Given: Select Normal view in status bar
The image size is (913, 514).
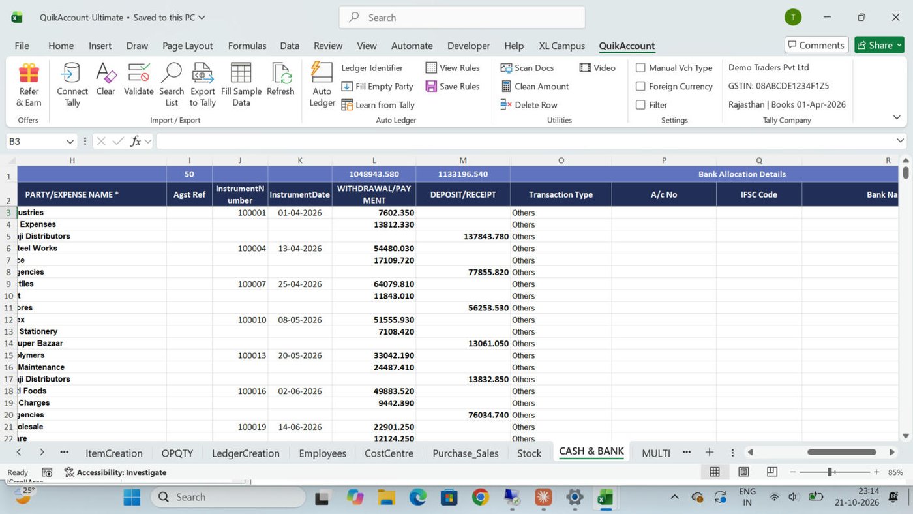Looking at the screenshot, I should coord(715,472).
